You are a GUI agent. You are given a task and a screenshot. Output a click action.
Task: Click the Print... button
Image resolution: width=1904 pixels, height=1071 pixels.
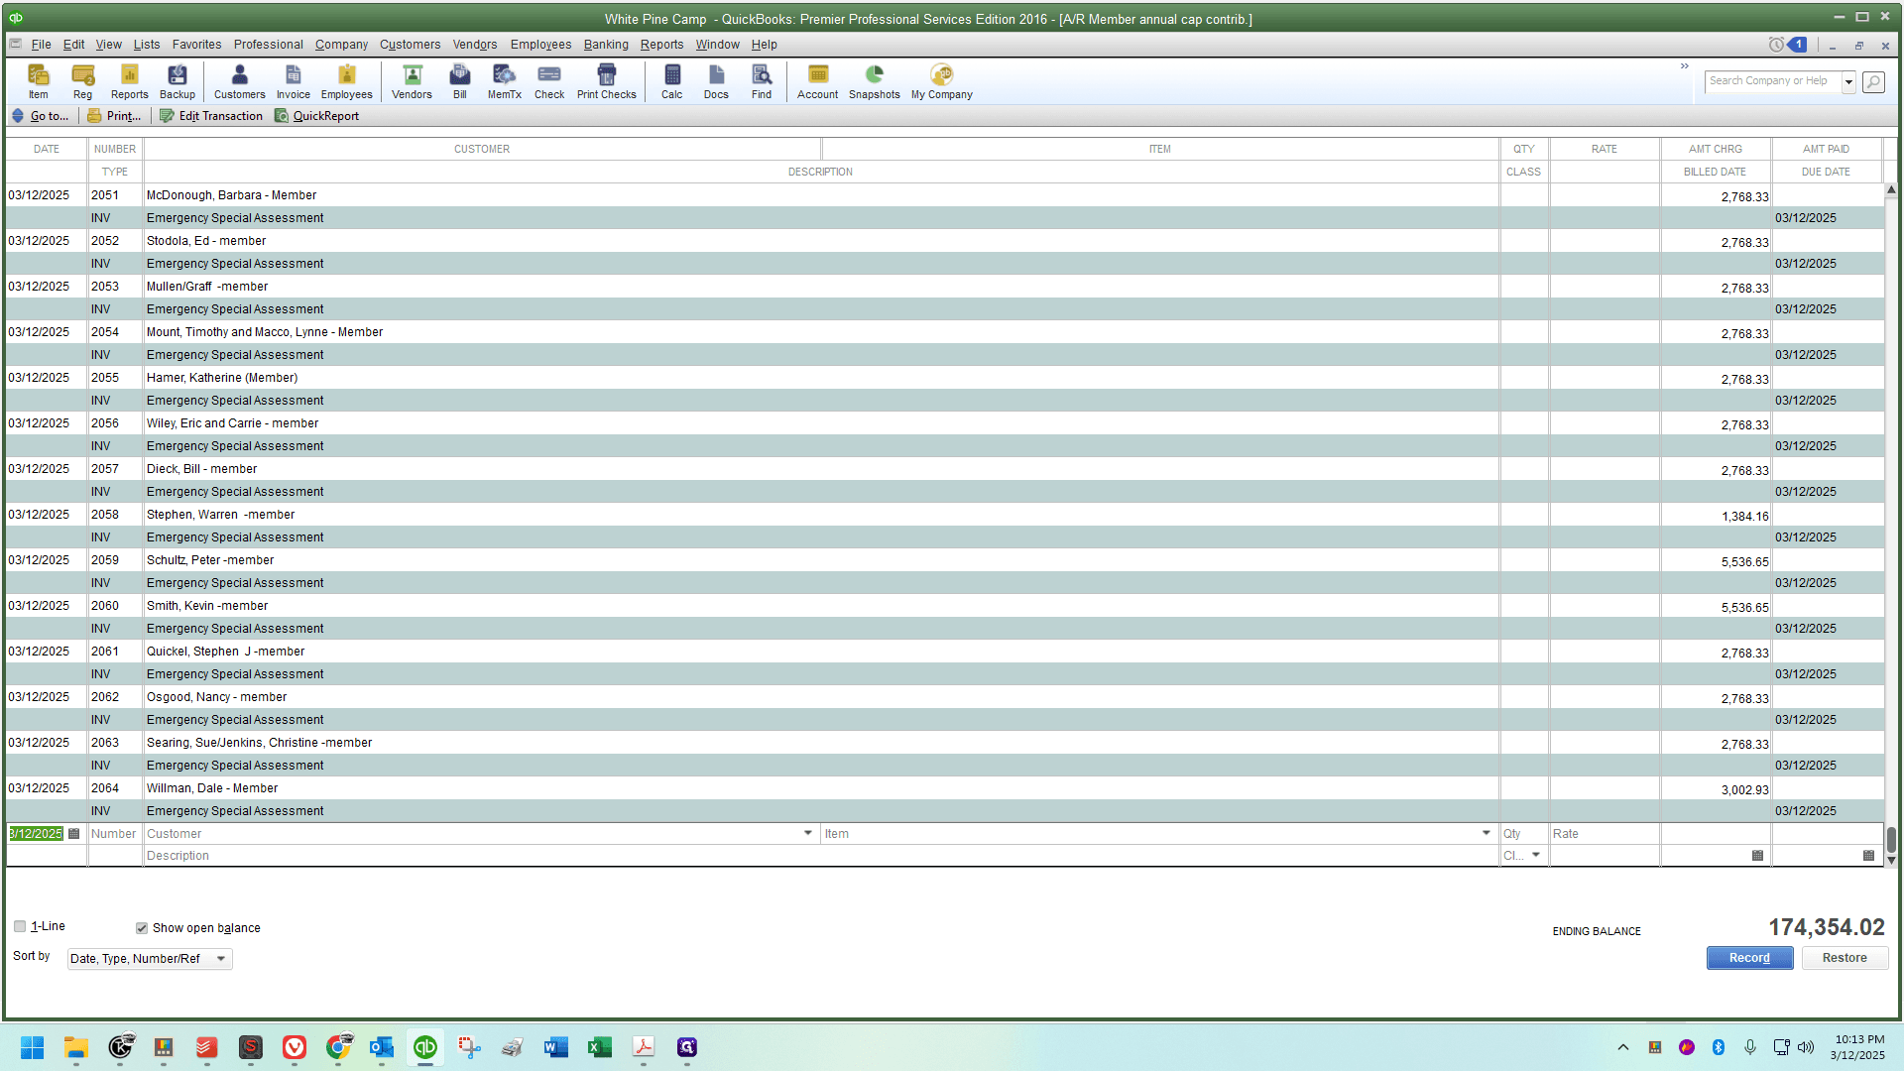point(114,116)
